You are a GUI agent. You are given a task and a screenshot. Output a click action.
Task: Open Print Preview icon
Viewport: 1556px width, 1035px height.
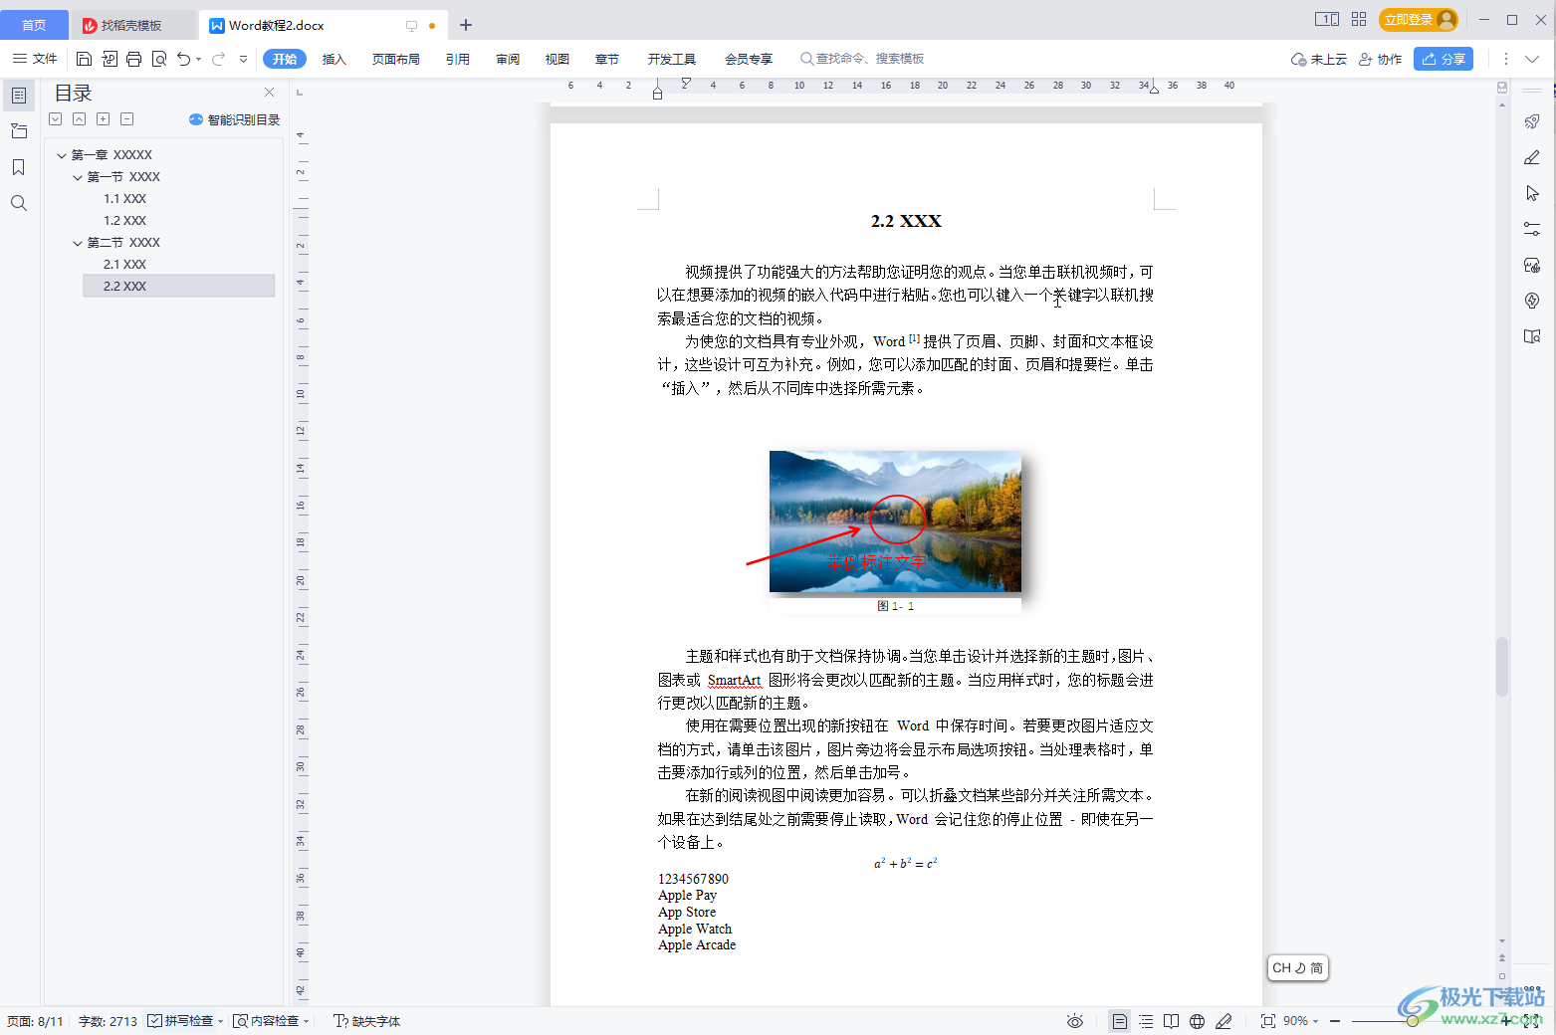[x=159, y=59]
